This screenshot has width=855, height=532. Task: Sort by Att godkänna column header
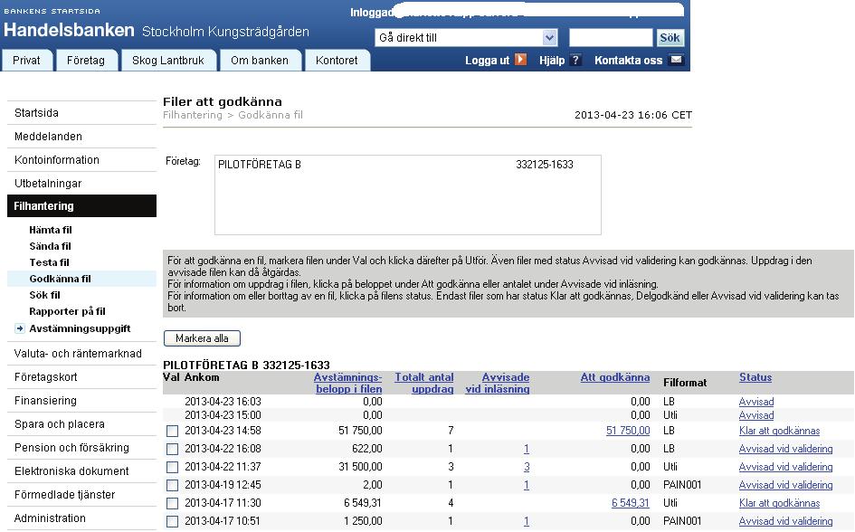click(615, 377)
